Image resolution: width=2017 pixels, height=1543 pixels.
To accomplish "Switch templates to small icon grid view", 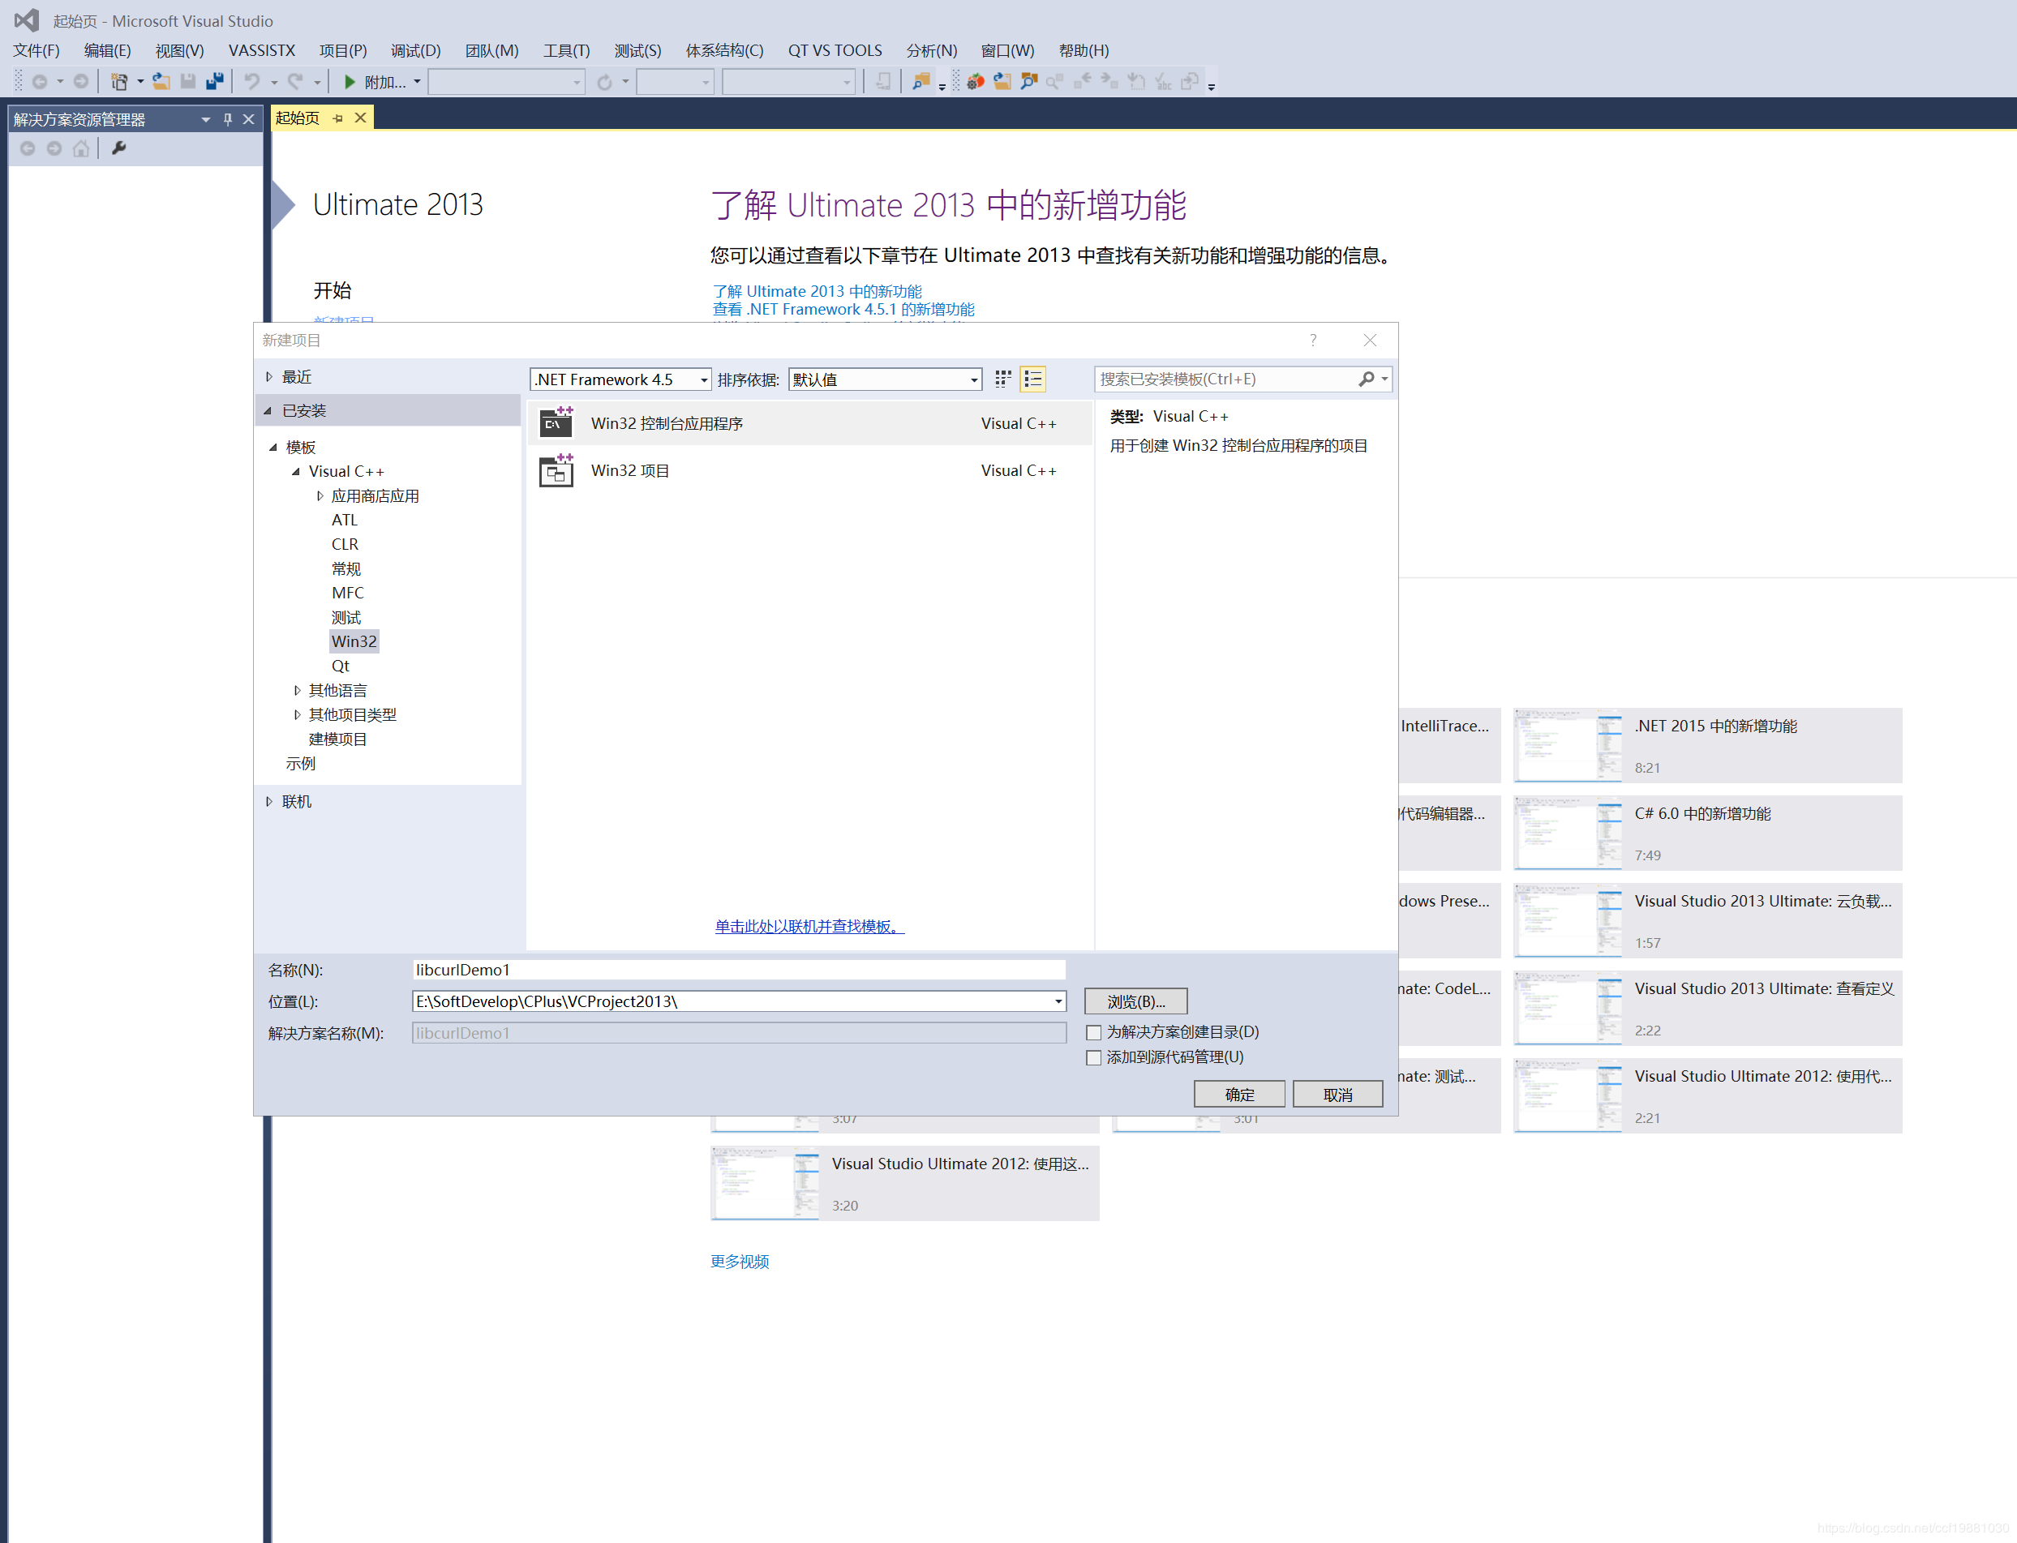I will pyautogui.click(x=1003, y=379).
